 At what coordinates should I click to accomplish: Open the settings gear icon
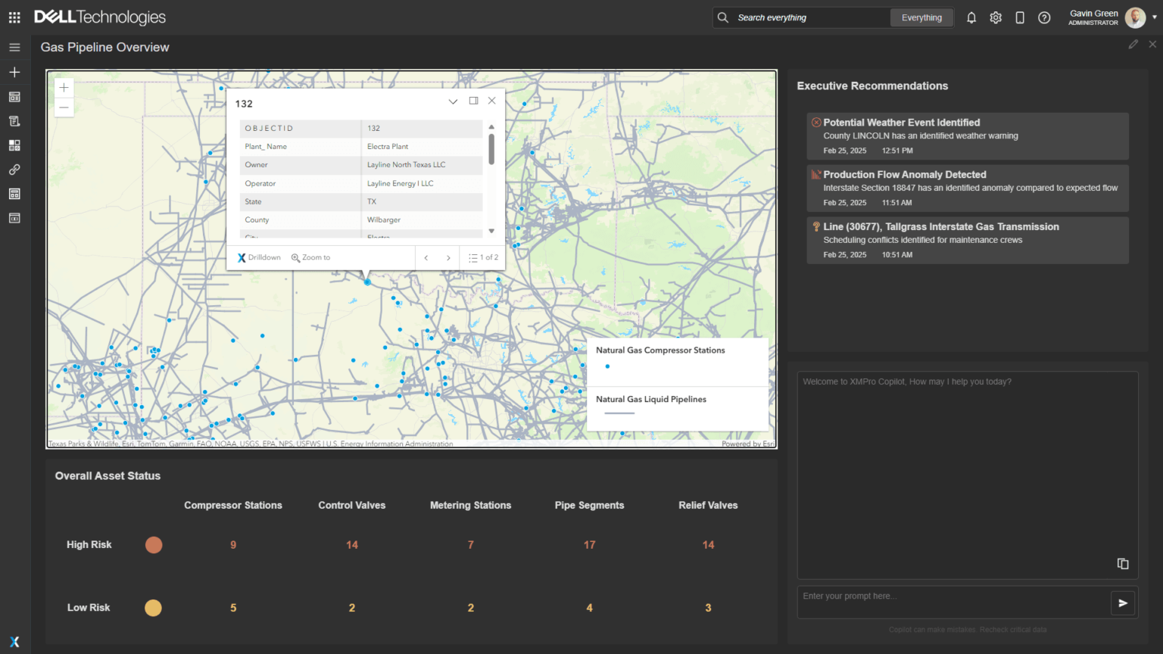pos(996,17)
